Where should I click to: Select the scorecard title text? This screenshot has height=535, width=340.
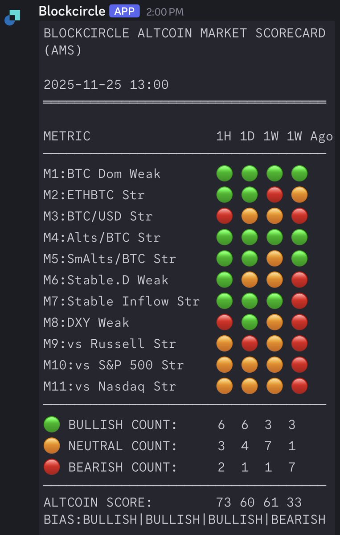184,41
